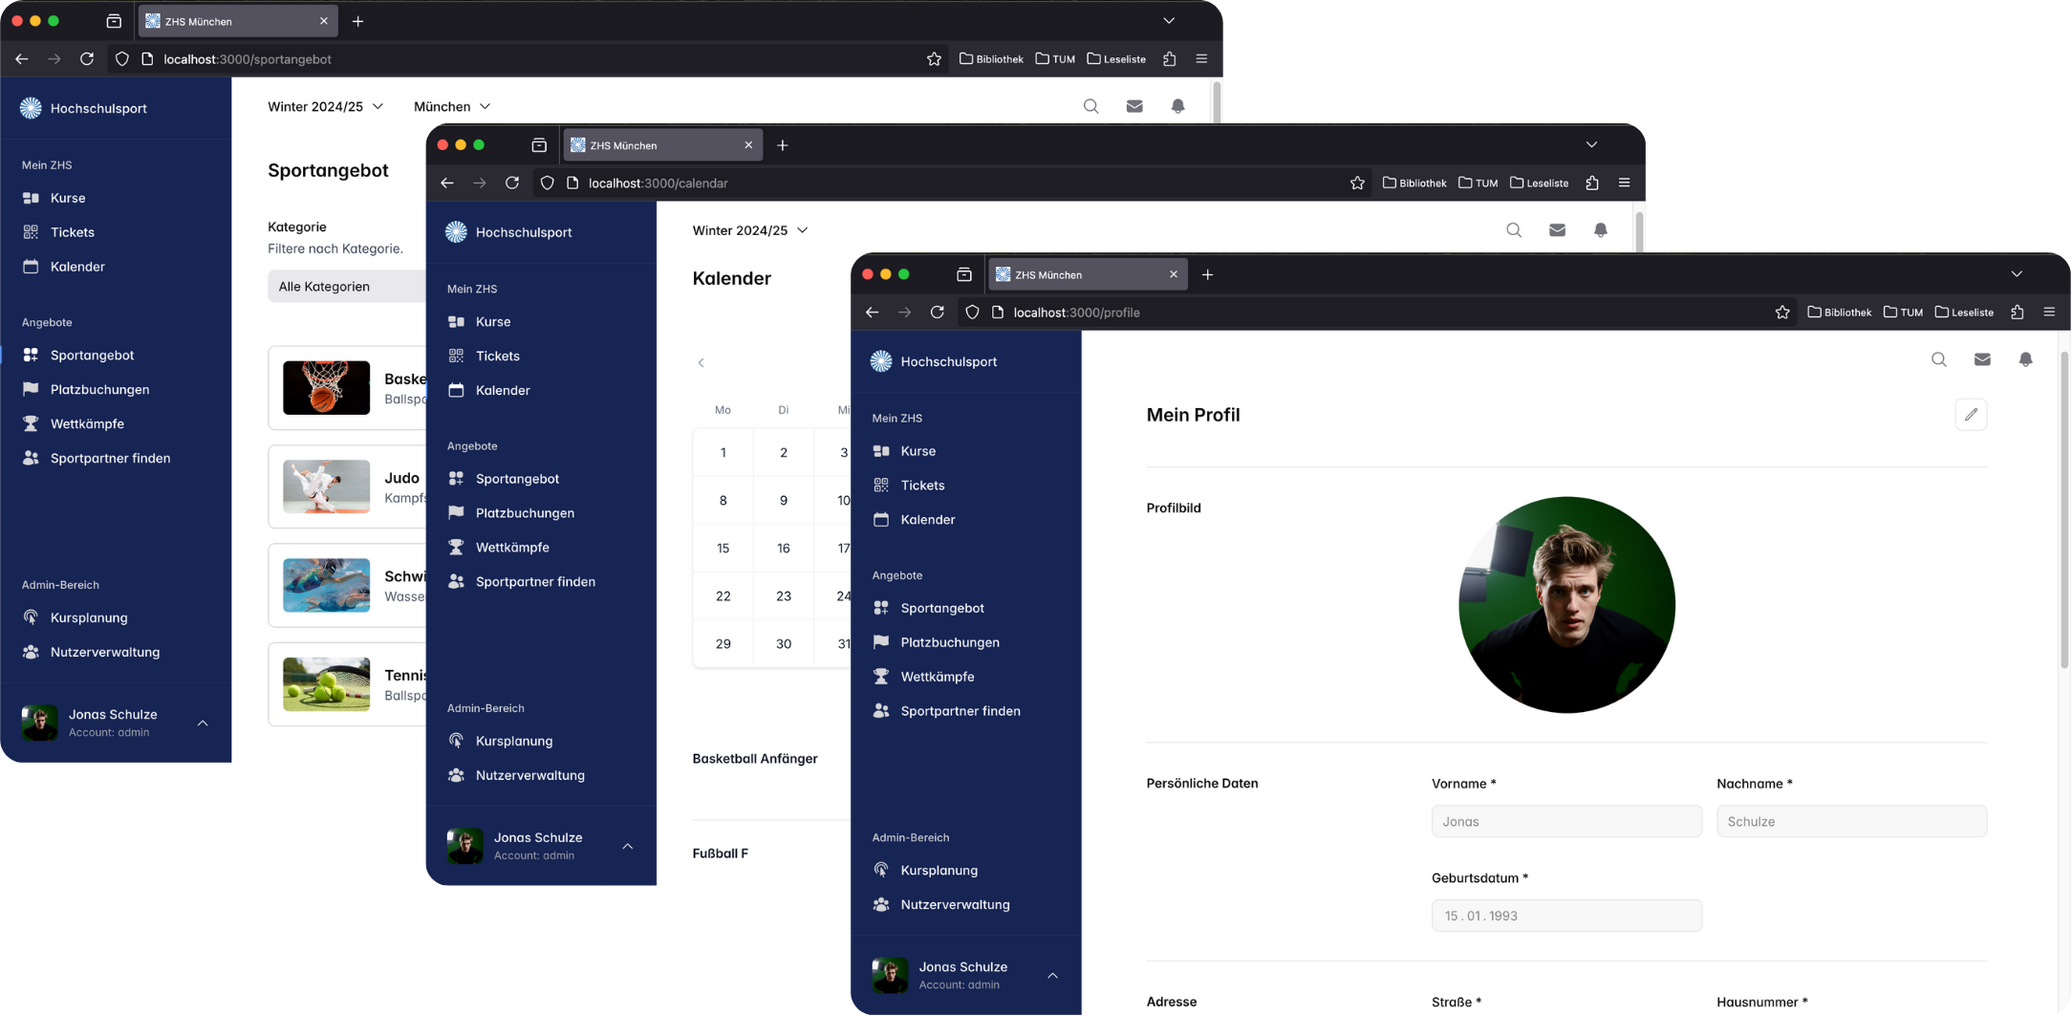Click previous month arrow in Kalender
2072x1016 pixels.
pos(701,362)
